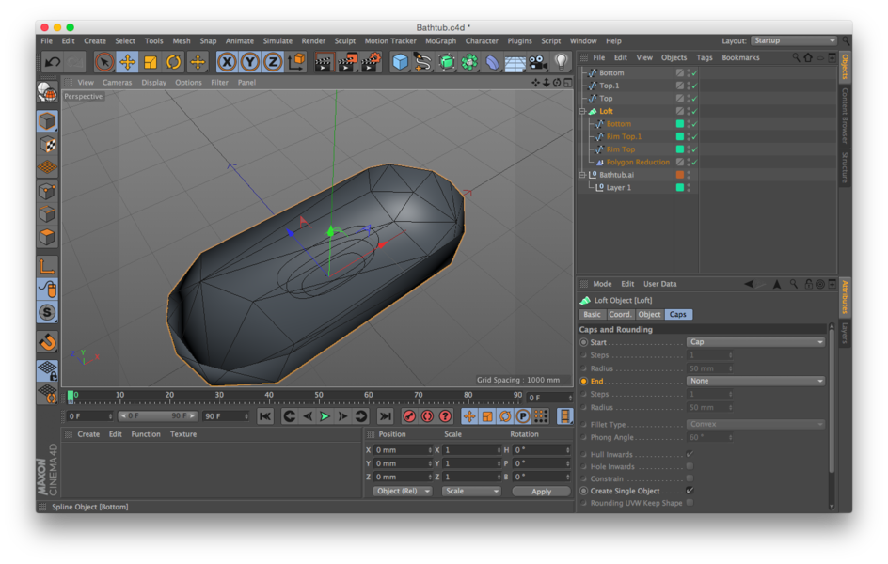Select the Live Selection tool
888x564 pixels.
(104, 62)
